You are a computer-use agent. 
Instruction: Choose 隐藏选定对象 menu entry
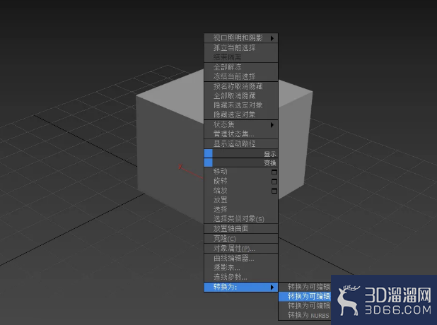coord(241,114)
